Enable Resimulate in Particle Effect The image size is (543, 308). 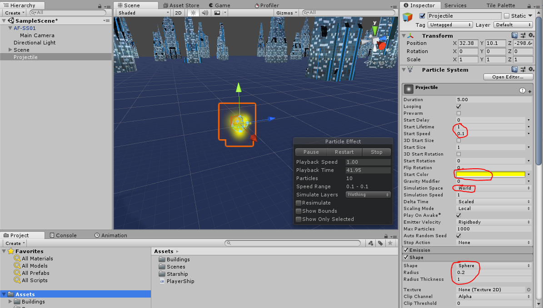(x=299, y=203)
